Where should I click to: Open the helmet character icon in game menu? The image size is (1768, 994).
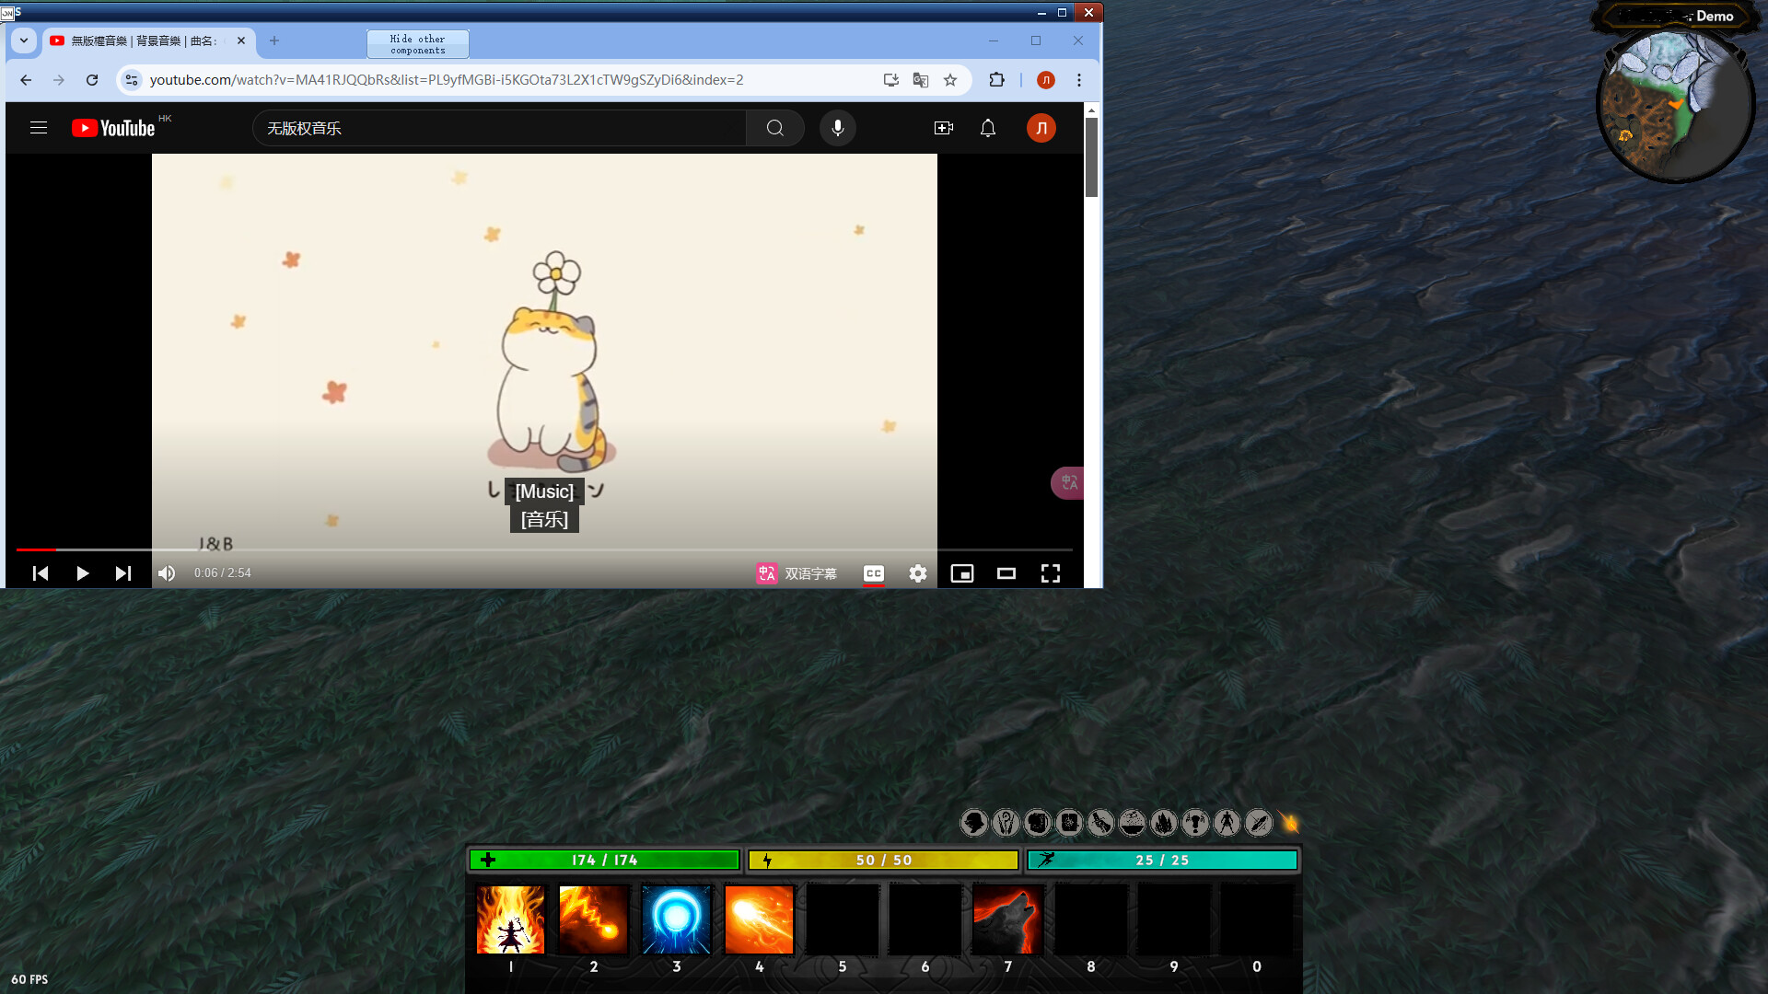pos(974,823)
